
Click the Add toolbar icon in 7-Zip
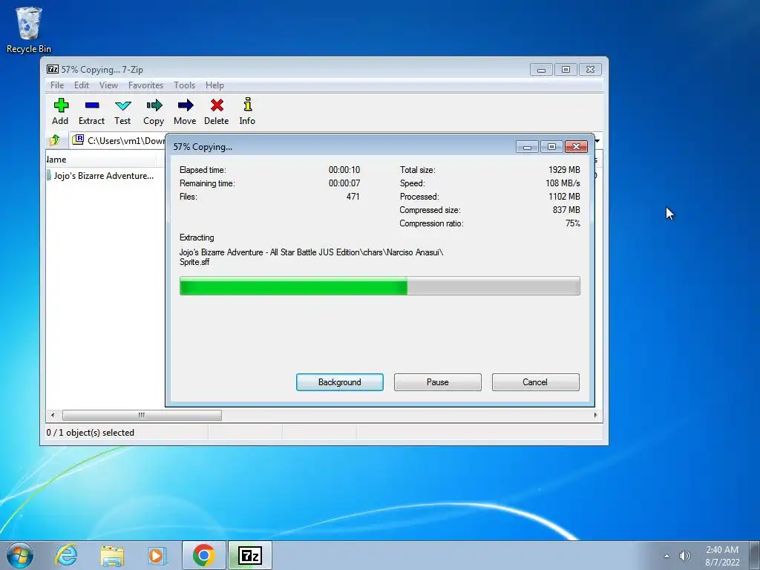click(x=61, y=111)
